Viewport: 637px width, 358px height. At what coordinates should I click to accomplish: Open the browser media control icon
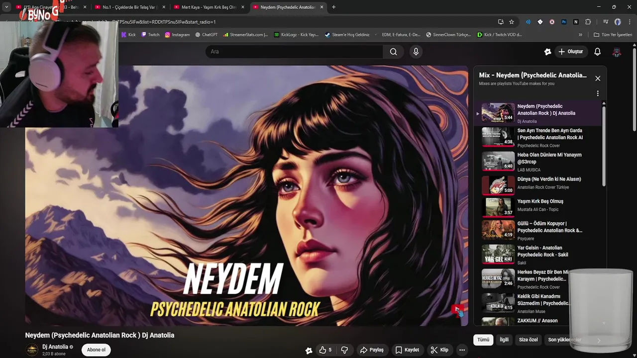tap(606, 22)
